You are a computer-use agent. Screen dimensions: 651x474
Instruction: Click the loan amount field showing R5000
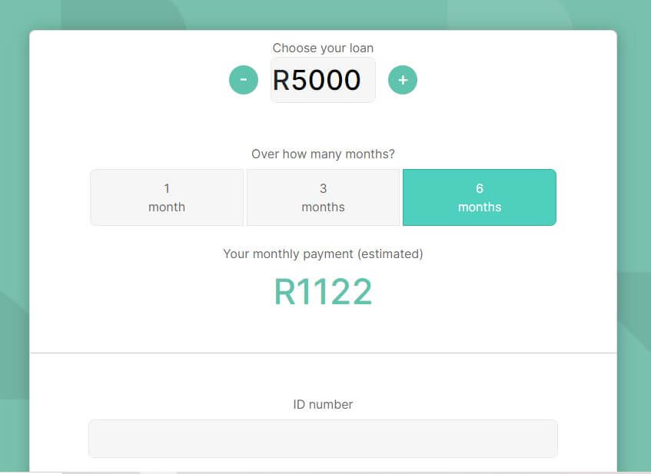pyautogui.click(x=323, y=79)
